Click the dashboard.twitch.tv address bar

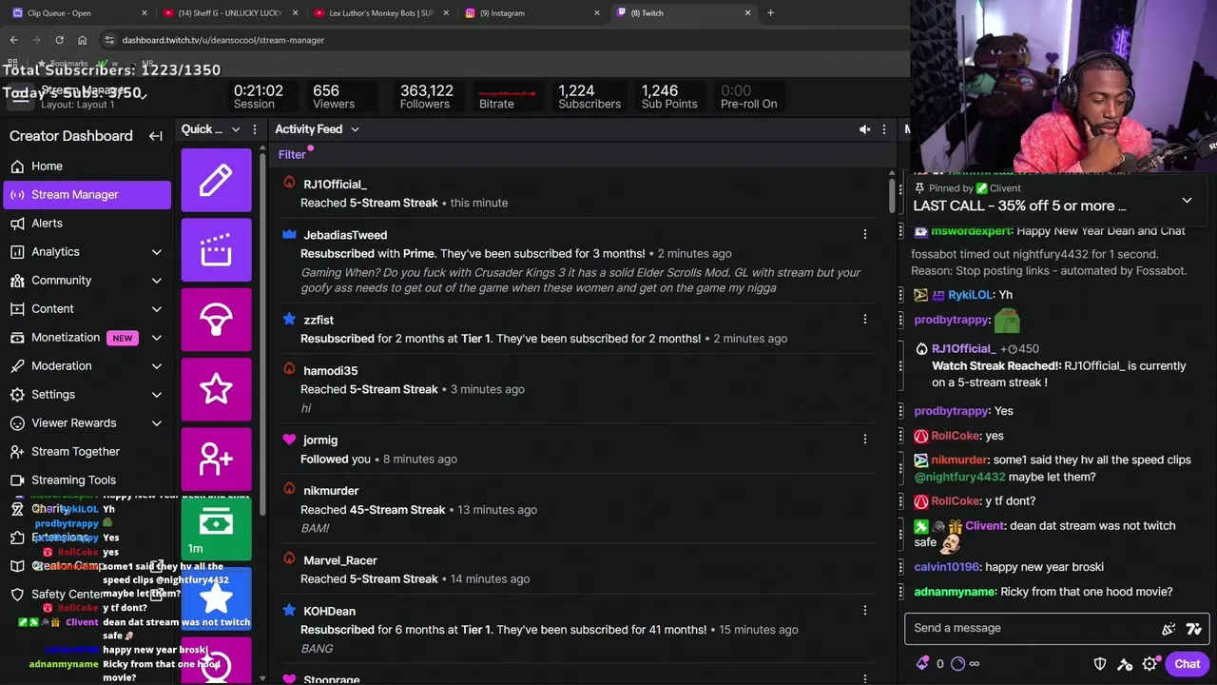504,40
